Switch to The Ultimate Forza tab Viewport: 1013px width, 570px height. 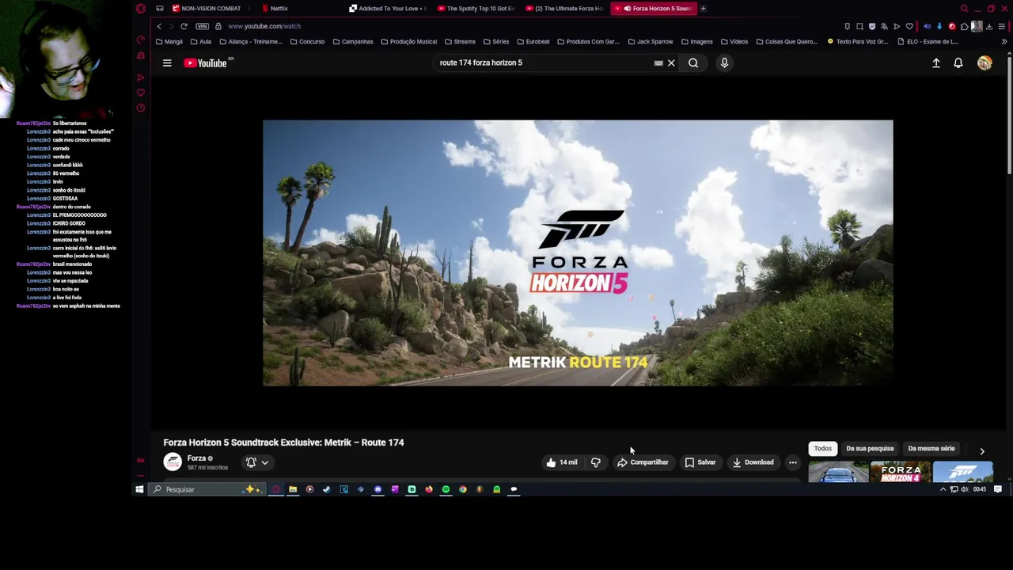(565, 9)
